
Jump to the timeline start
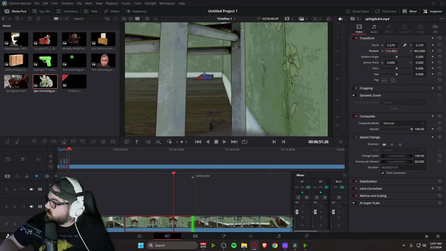(x=198, y=142)
